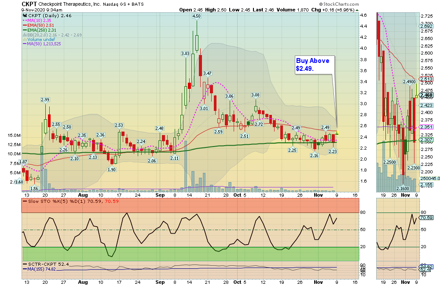Click the Checkpoint Therapeutics, Inc. company name

coord(70,4)
